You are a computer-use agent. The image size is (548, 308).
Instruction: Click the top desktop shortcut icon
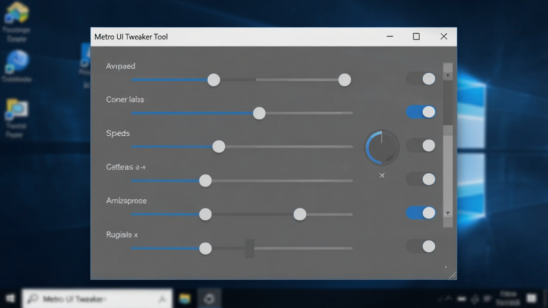[x=17, y=13]
